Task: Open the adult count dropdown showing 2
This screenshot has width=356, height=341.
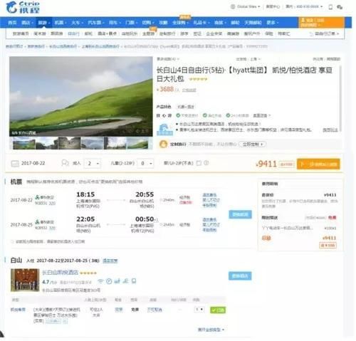Action: [93, 164]
